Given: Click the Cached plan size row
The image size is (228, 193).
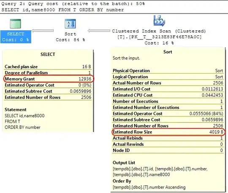Looking at the screenshot, I should (x=48, y=66).
